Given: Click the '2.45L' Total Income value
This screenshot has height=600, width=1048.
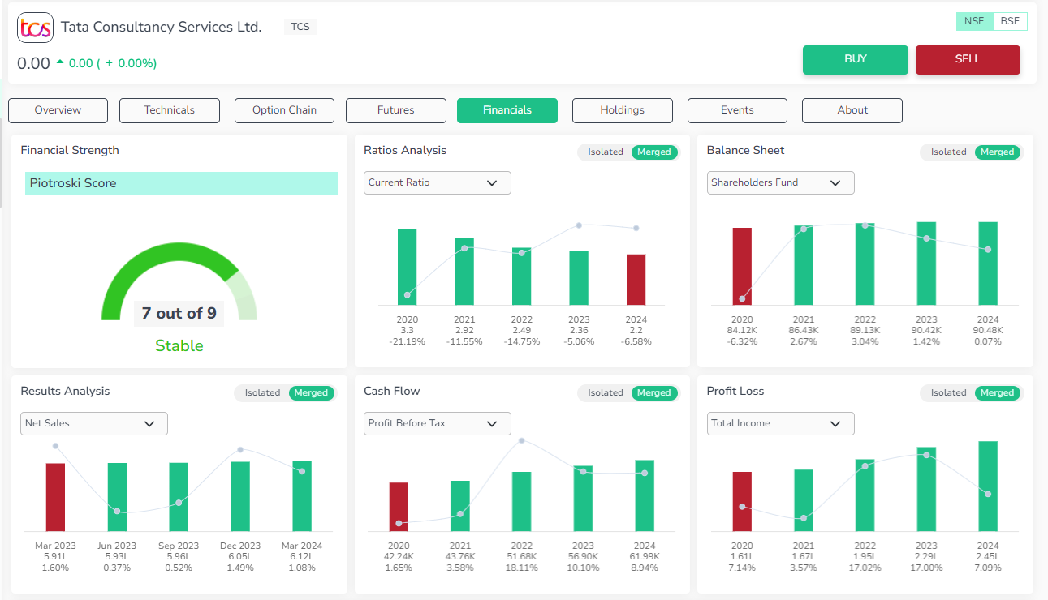Looking at the screenshot, I should 988,557.
